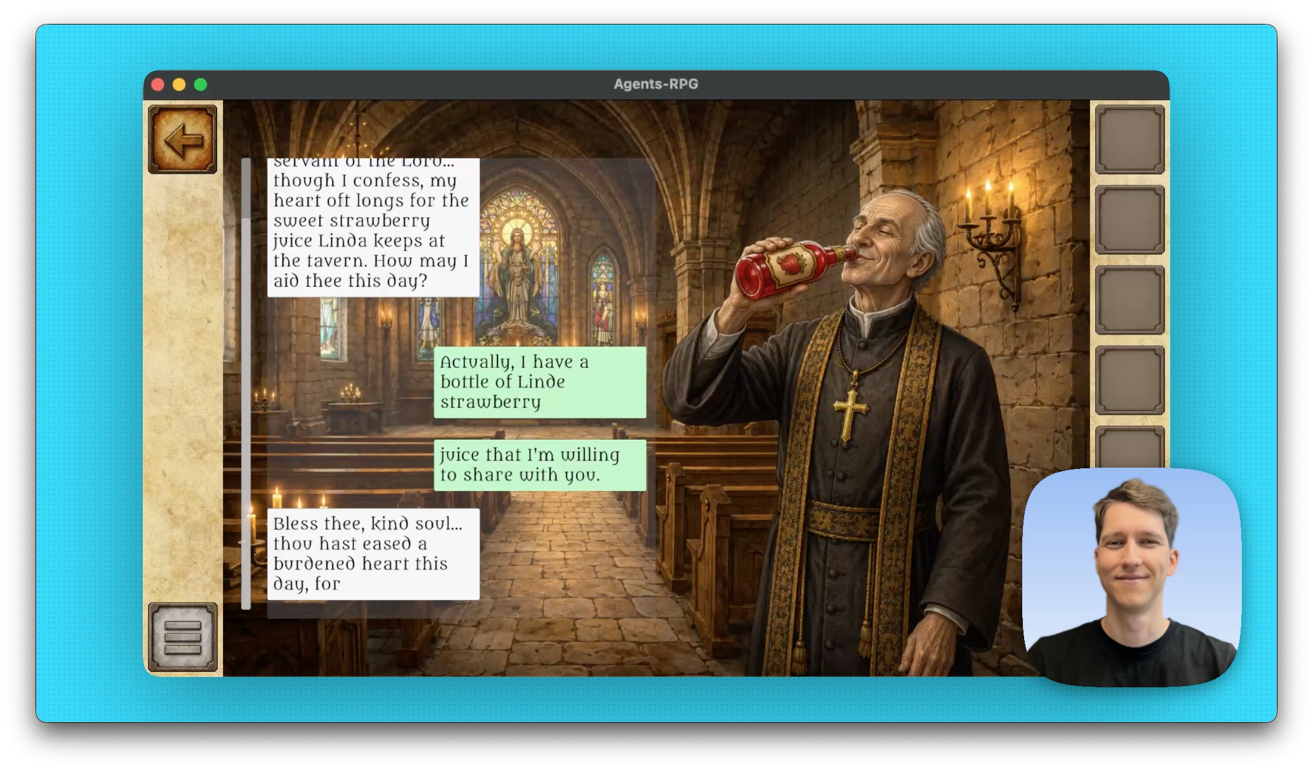Select the second empty inventory slot
The height and width of the screenshot is (770, 1313).
[1129, 220]
